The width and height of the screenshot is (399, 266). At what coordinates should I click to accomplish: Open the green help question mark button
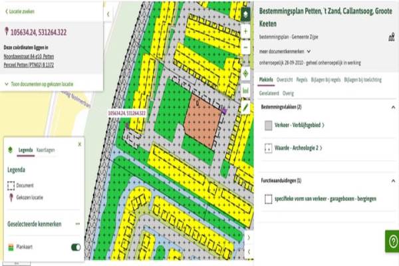click(391, 241)
